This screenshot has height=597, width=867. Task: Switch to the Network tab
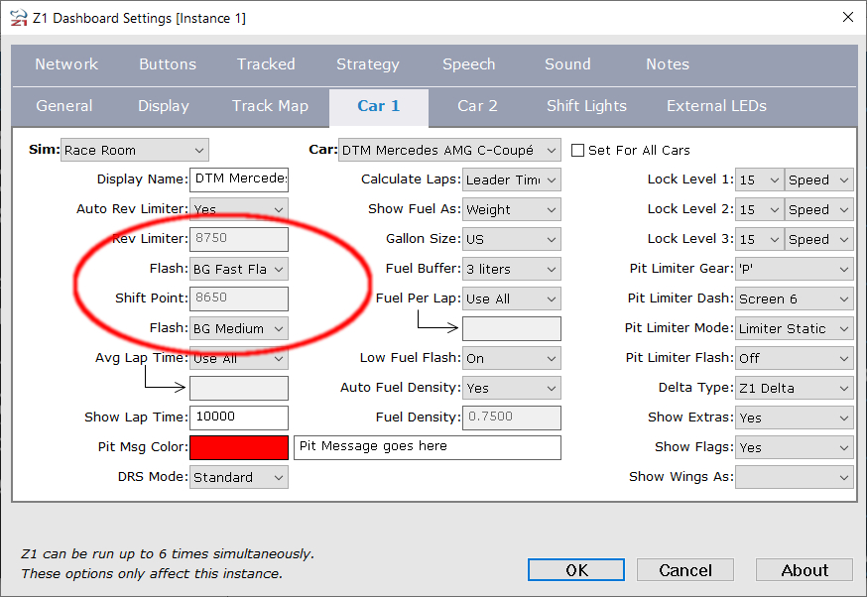coord(66,64)
